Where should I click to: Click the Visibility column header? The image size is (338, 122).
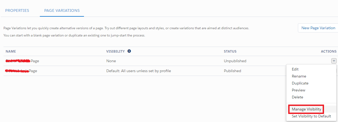click(115, 51)
